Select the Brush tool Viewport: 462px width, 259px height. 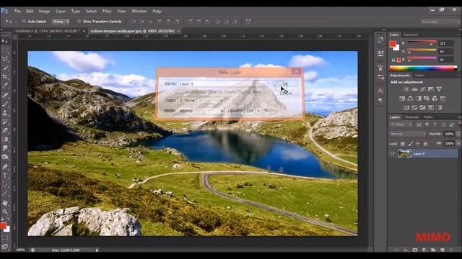tap(5, 104)
